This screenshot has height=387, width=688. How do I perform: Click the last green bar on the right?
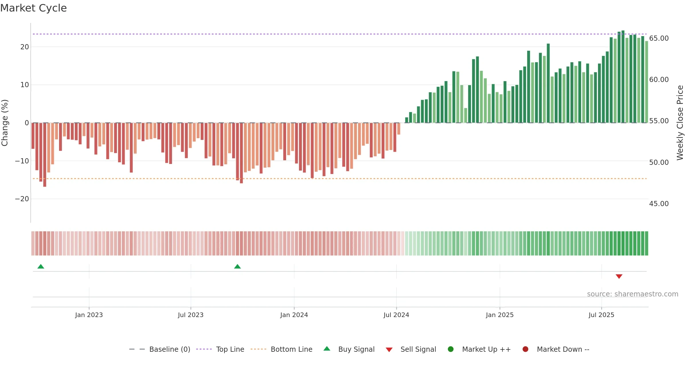tap(646, 82)
